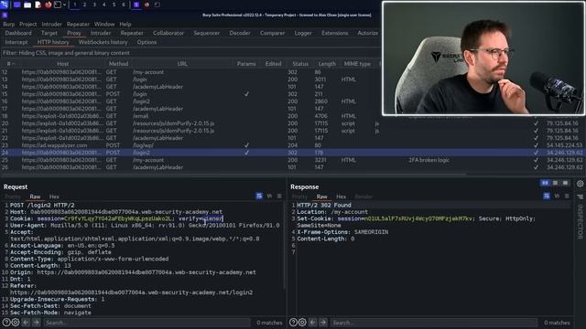Screen dimensions: 586x329
Task: Open Request search help icon
Action: pyautogui.click(x=6, y=323)
